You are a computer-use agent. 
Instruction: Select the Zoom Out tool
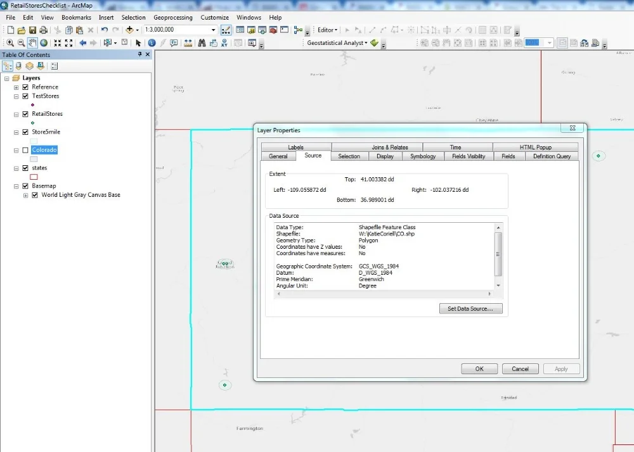coord(21,43)
